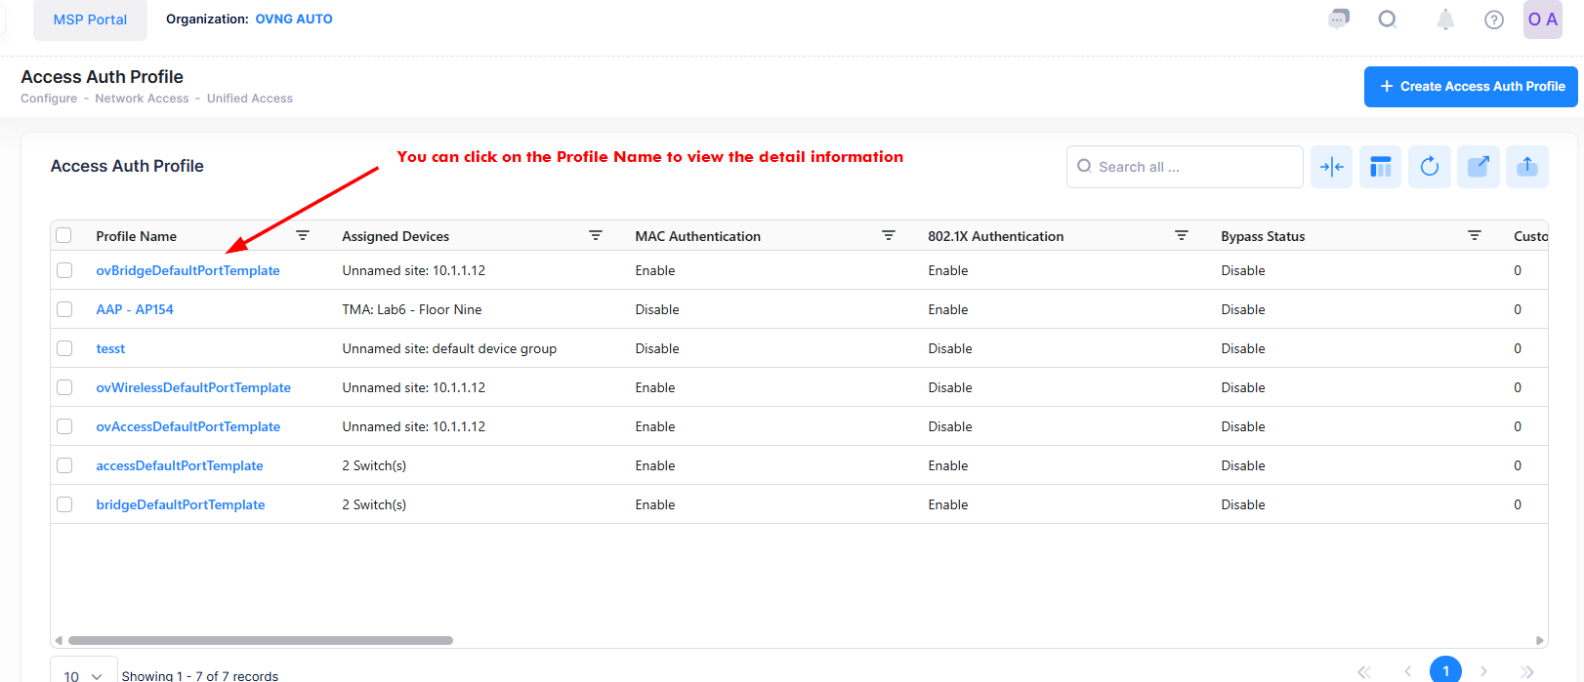Click the global search magnifier in header
Viewport: 1584px width, 682px height.
tap(1387, 20)
